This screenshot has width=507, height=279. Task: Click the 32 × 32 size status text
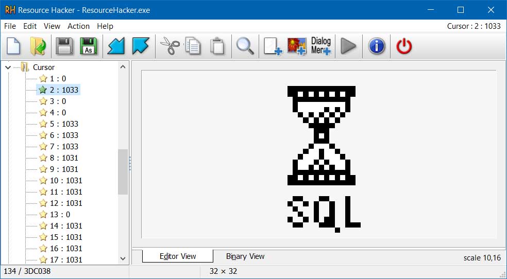click(x=223, y=271)
